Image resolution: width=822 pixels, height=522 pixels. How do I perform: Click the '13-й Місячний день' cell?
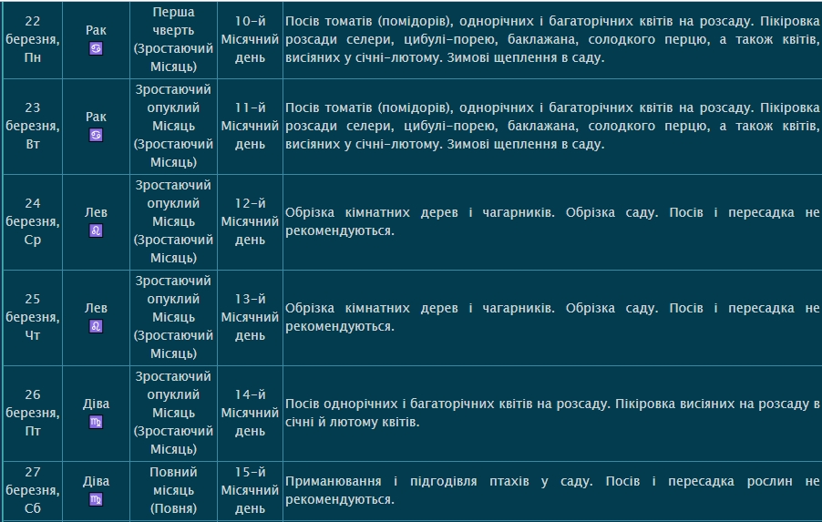(x=250, y=317)
